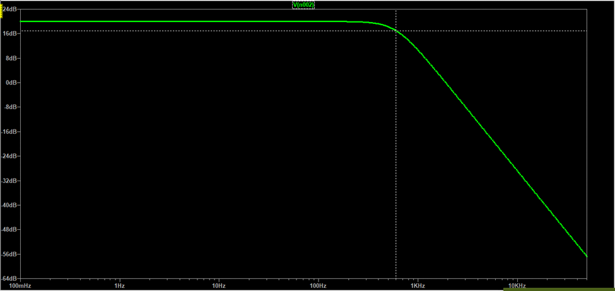Click the 1KHz frequency axis label
Screen dimensions: 615x291
(417, 286)
